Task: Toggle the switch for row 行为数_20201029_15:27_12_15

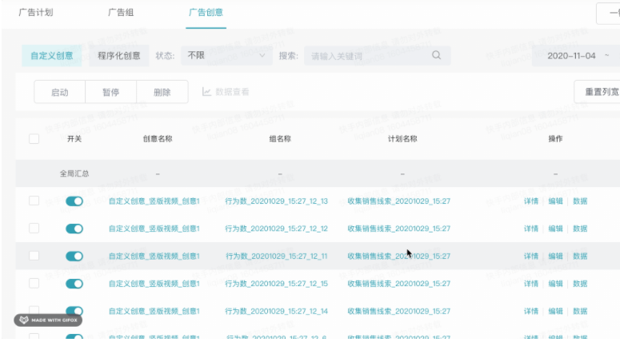Action: (x=74, y=284)
